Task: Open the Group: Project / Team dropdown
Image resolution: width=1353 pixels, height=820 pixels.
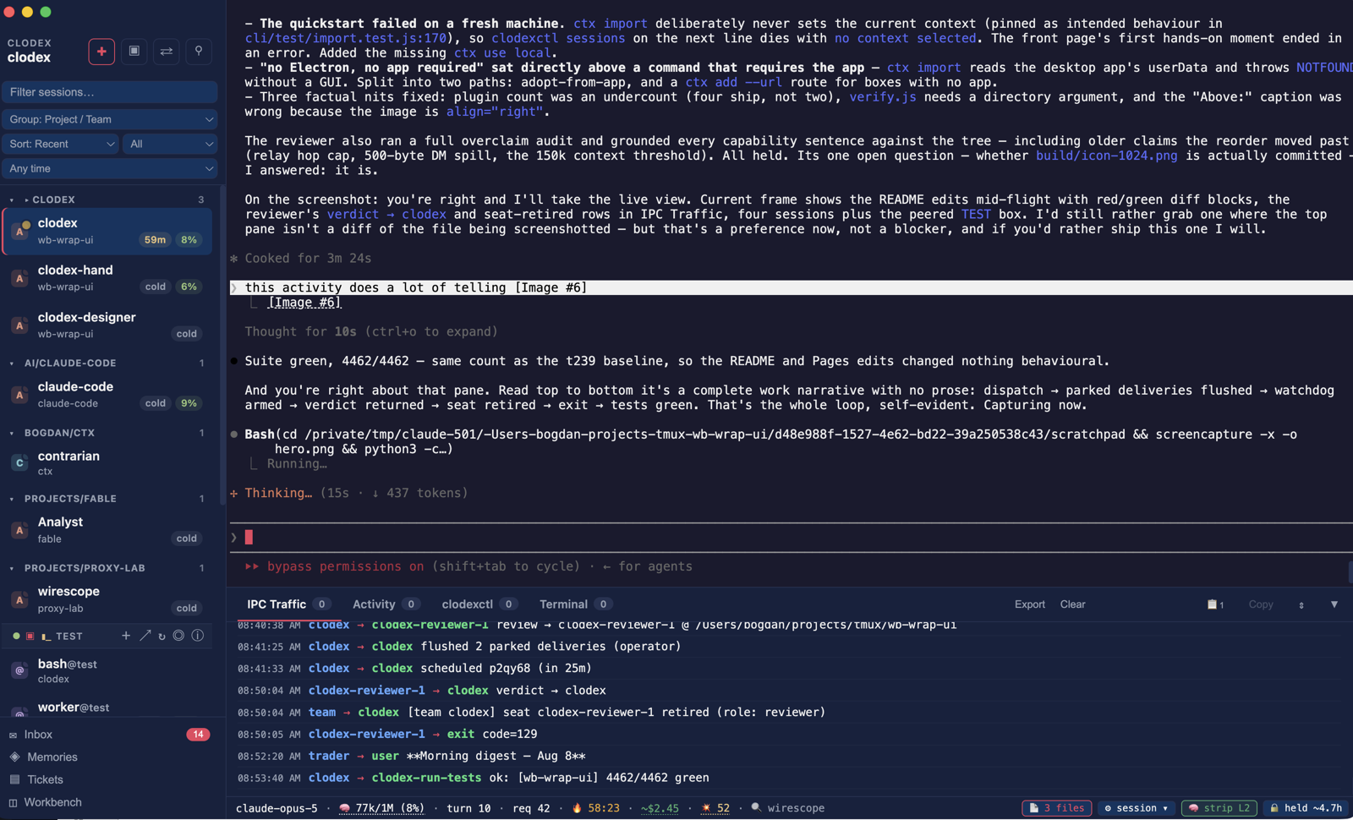Action: [x=110, y=119]
